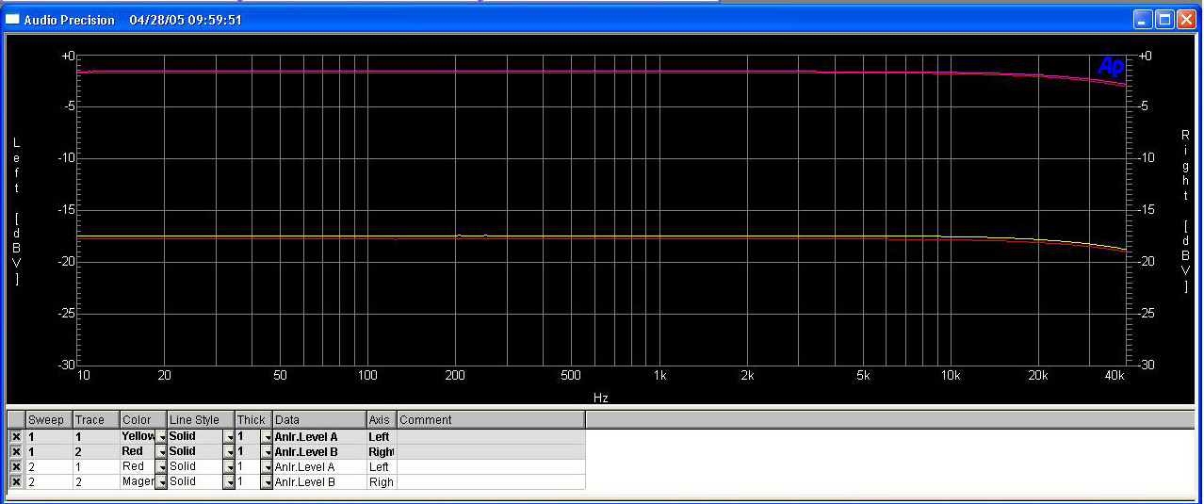Viewport: 1204px width, 504px height.
Task: Click the blue Ap logo on the graph
Action: point(1111,66)
